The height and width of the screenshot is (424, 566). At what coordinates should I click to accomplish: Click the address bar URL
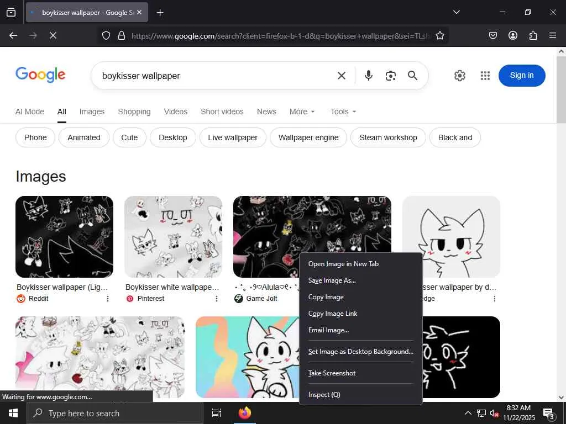pyautogui.click(x=281, y=36)
